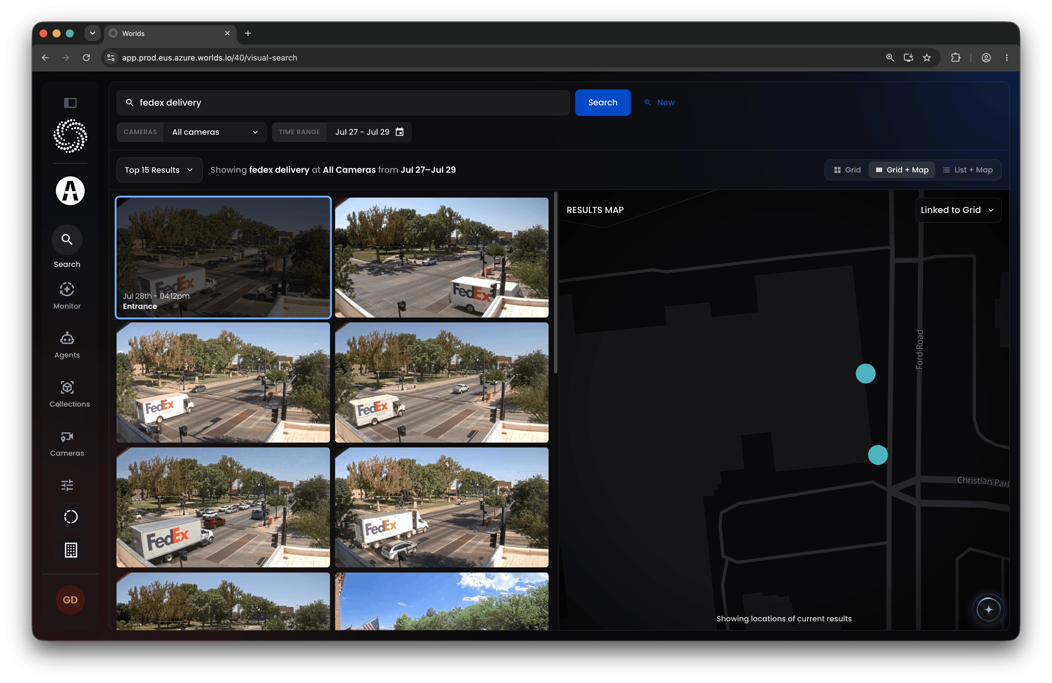1052x683 pixels.
Task: Click the lower teal map location marker
Action: click(x=878, y=455)
